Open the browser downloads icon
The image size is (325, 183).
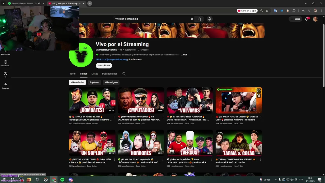coord(303,11)
